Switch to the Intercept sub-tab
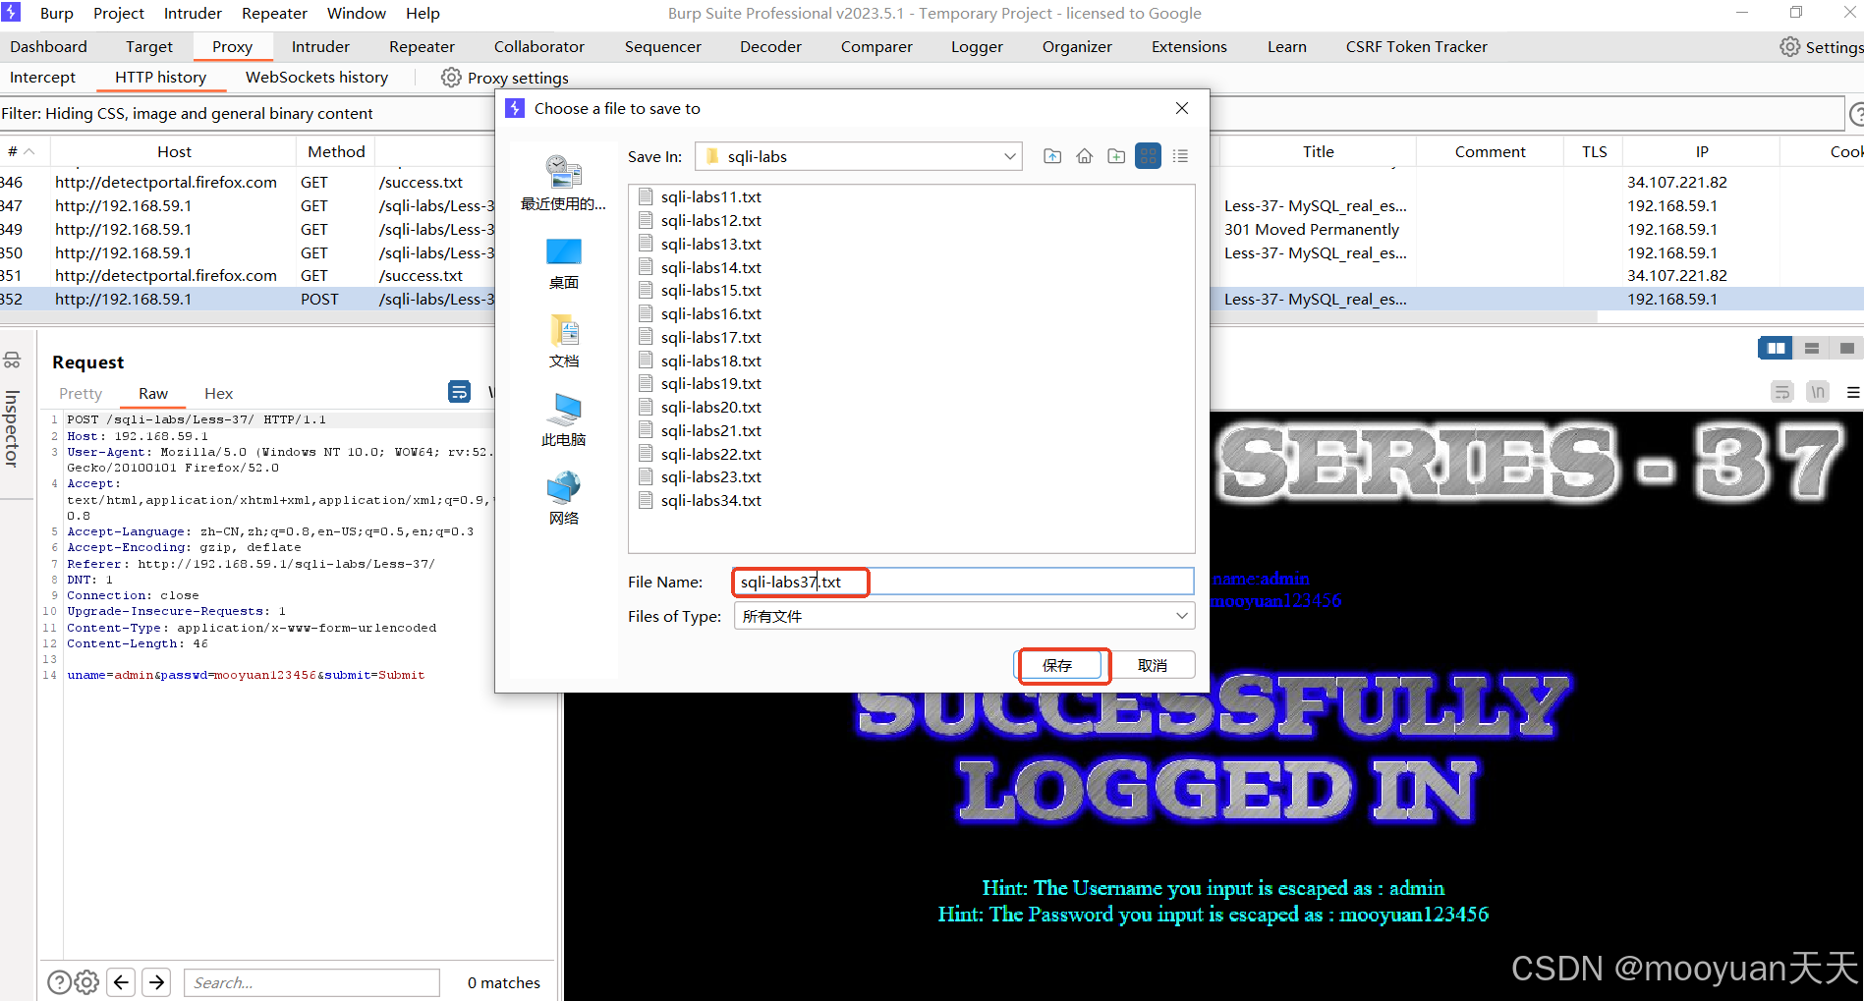Image resolution: width=1864 pixels, height=1001 pixels. pos(42,78)
